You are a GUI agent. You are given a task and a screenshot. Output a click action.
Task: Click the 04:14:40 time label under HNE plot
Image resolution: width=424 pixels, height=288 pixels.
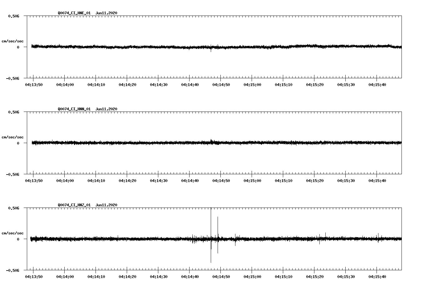click(190, 85)
